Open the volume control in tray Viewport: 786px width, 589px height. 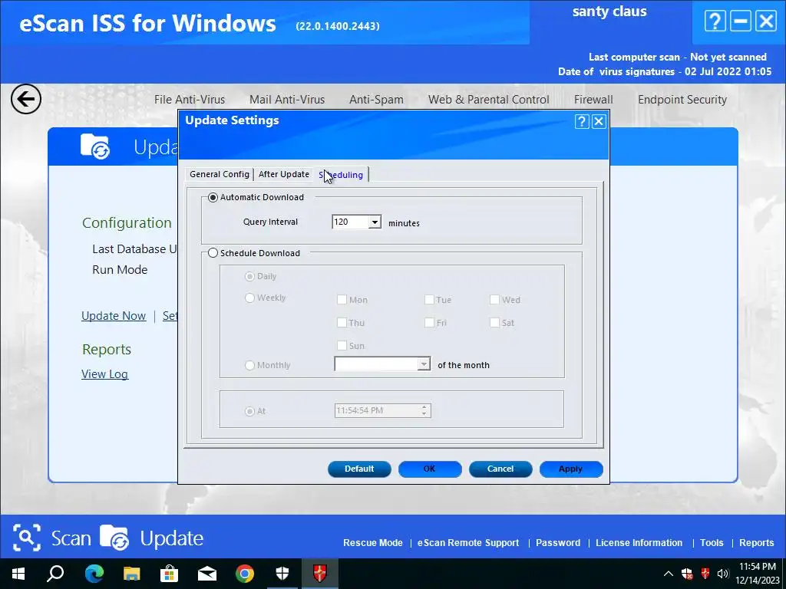[x=723, y=574]
